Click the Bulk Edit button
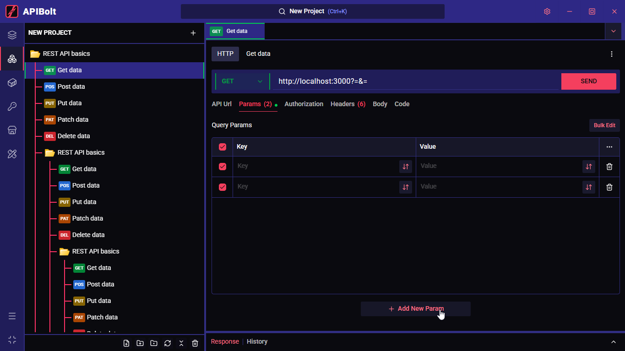Screen dimensions: 625x351 click(604, 125)
